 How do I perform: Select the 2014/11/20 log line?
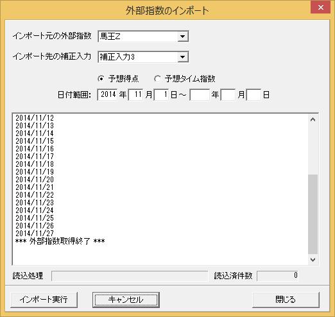(x=35, y=179)
